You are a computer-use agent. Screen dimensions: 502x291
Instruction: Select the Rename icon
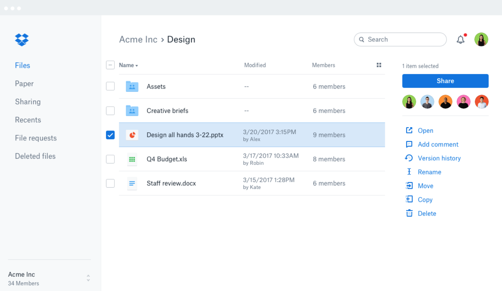409,172
